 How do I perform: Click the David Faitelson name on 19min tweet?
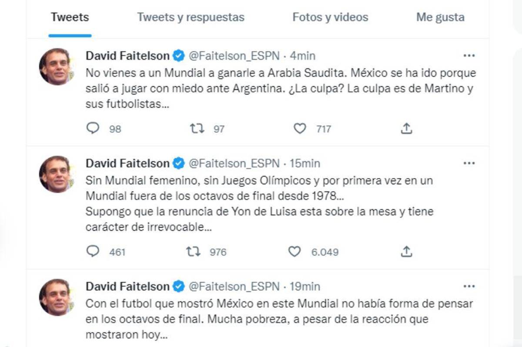(x=127, y=286)
